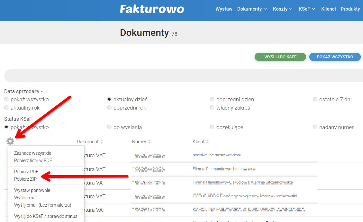The width and height of the screenshot is (363, 222).
Task: Expand the Dokumenty navigation dropdown
Action: (x=252, y=9)
